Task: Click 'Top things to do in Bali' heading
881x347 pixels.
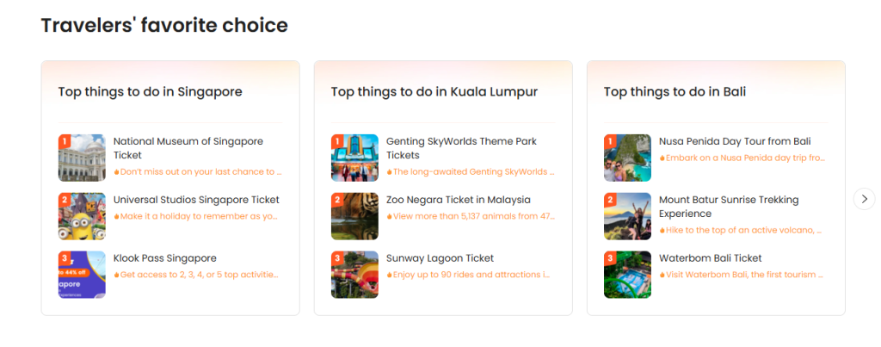Action: click(675, 91)
